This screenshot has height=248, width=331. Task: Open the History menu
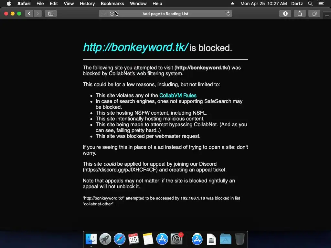(87, 4)
